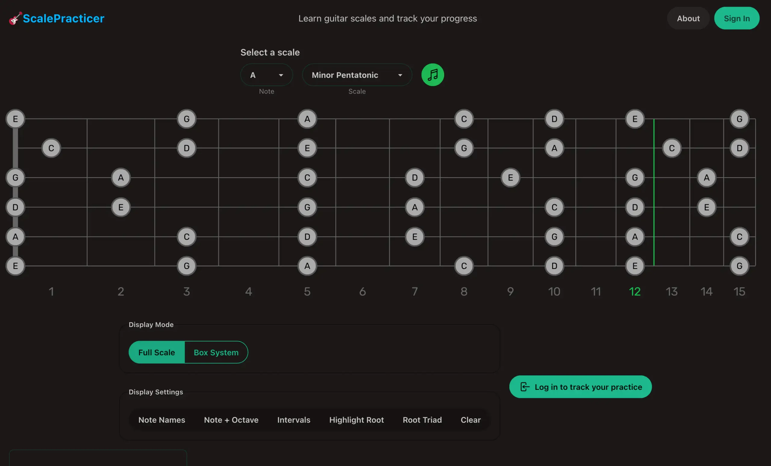Click the open low E string note
Viewport: 771px width, 466px height.
click(15, 266)
